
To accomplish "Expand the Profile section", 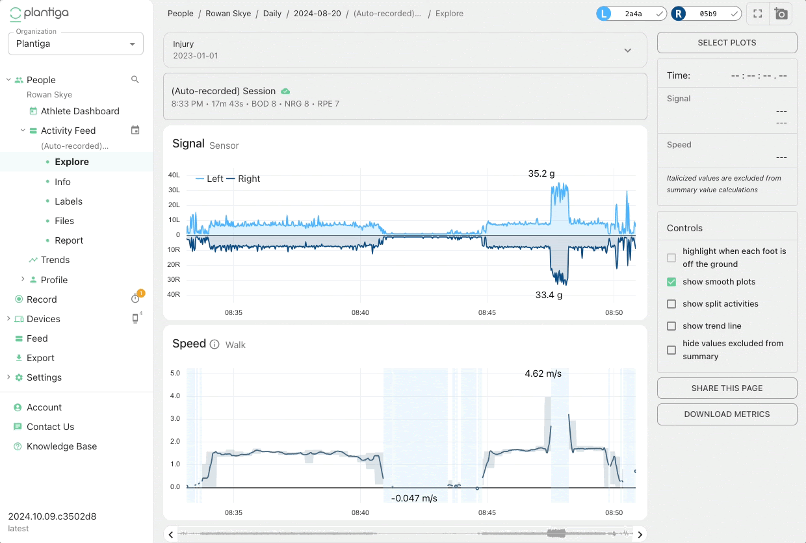I will pyautogui.click(x=23, y=279).
